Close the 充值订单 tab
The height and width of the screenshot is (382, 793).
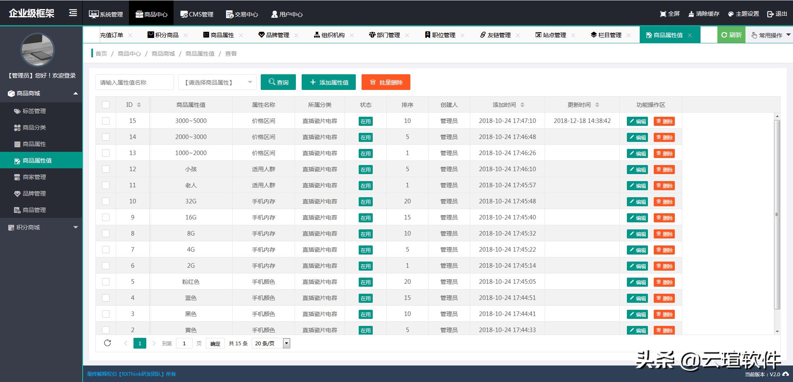[130, 35]
